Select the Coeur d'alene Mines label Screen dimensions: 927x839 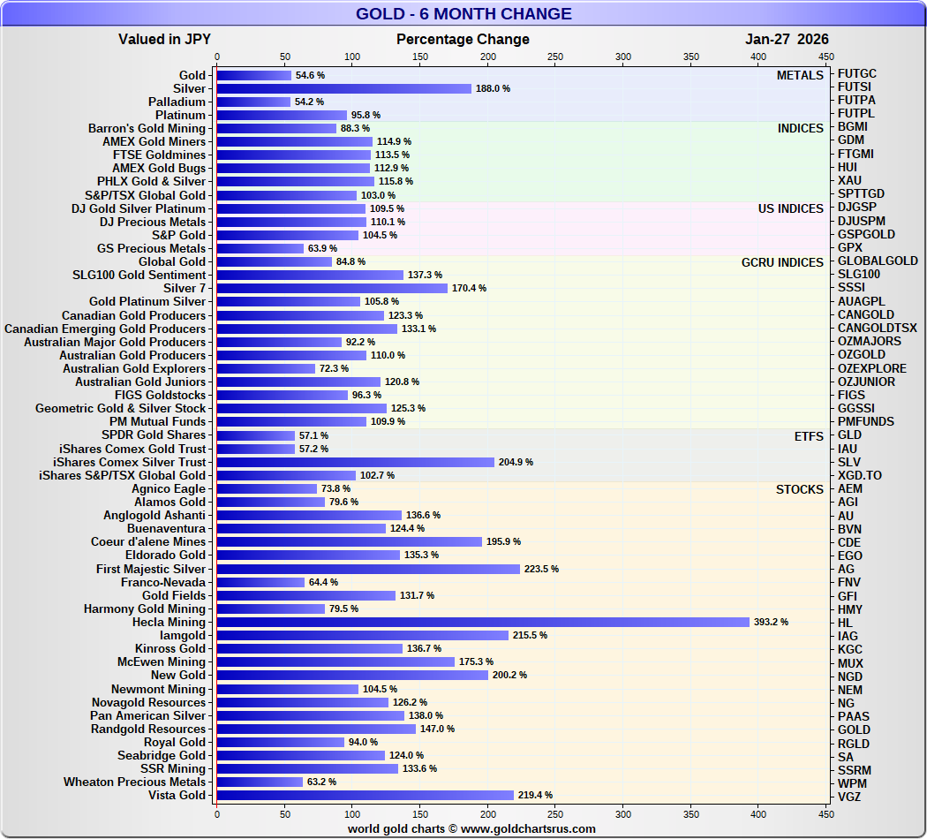(148, 542)
